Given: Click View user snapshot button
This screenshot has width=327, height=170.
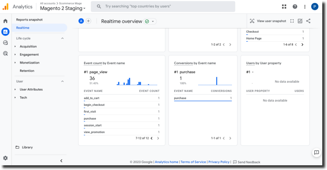Looking at the screenshot, I should [268, 21].
